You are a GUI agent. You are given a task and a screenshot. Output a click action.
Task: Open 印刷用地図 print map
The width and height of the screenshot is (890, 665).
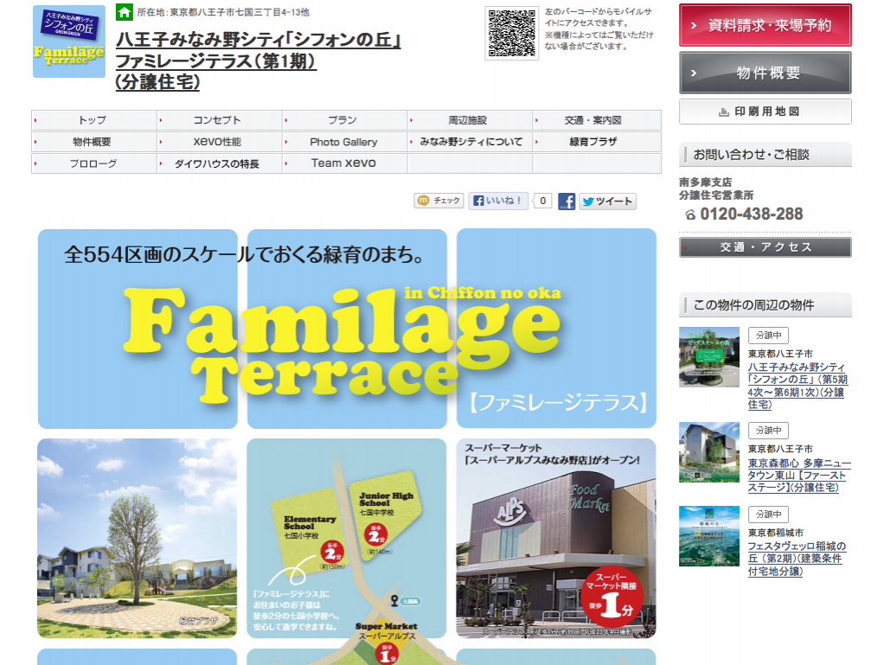[765, 112]
